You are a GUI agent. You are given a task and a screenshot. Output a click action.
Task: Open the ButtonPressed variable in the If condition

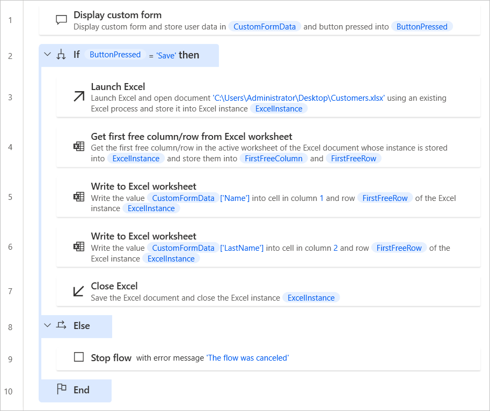pyautogui.click(x=115, y=54)
